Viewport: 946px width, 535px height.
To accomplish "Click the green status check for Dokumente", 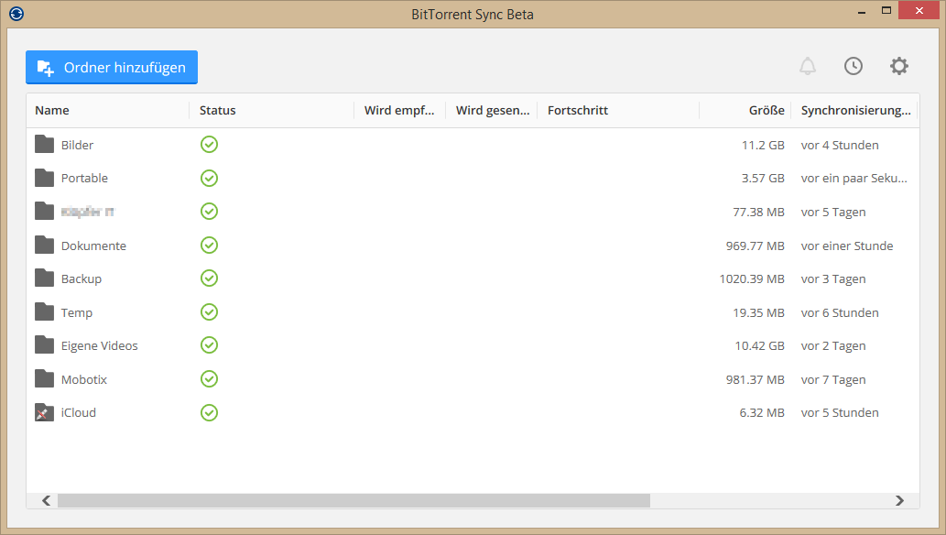I will [x=210, y=246].
